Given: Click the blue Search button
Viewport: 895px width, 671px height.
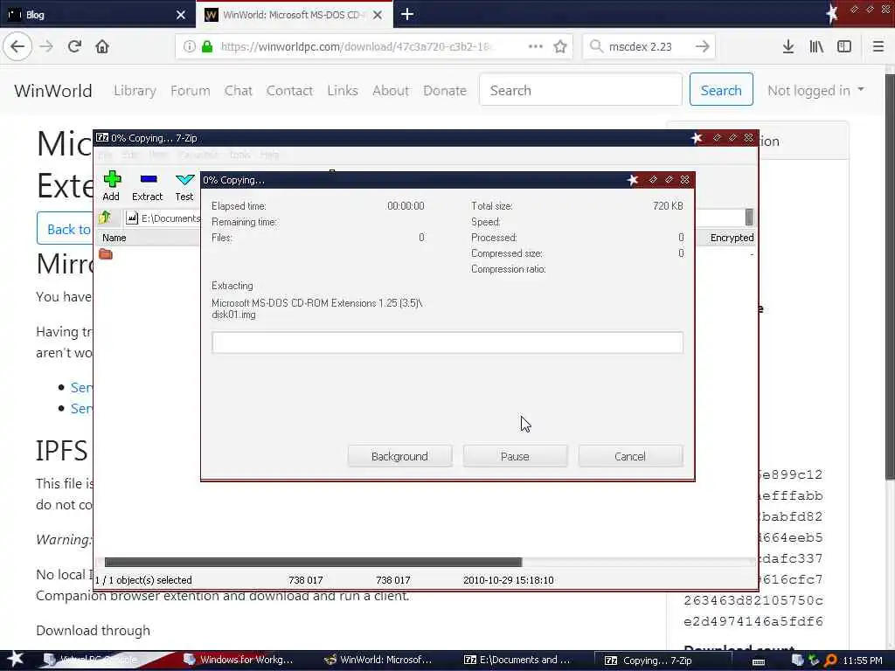Looking at the screenshot, I should [721, 90].
